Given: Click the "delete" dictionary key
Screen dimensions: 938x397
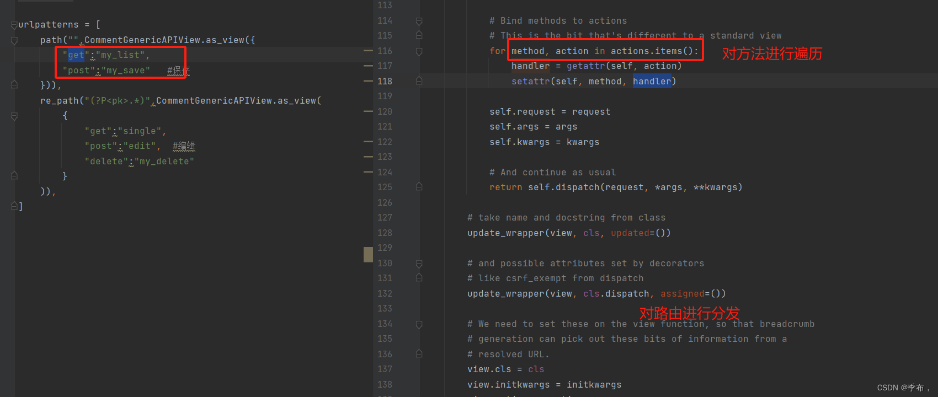Looking at the screenshot, I should tap(106, 162).
